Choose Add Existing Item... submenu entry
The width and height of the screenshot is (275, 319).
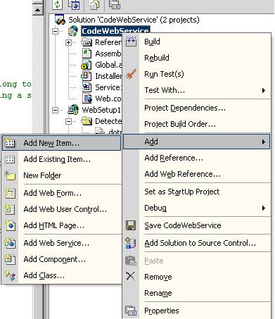pos(61,159)
